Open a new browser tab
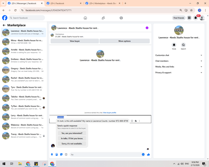This screenshot has width=209, height=167. coord(125,3)
